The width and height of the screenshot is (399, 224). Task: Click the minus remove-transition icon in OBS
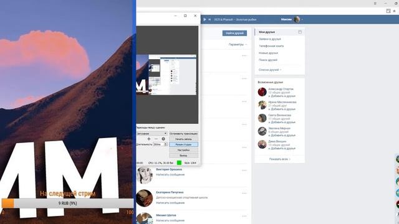point(156,139)
